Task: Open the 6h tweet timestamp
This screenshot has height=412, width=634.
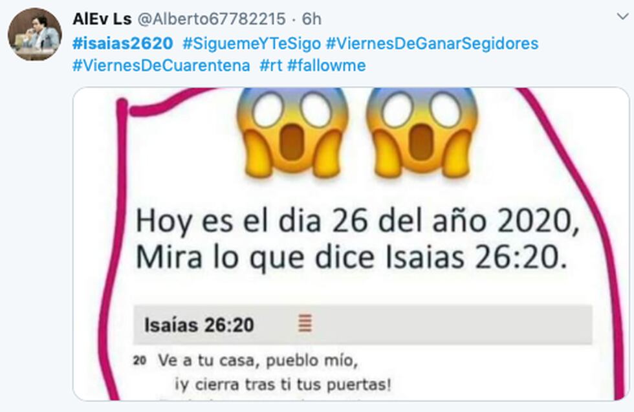Action: pos(312,19)
